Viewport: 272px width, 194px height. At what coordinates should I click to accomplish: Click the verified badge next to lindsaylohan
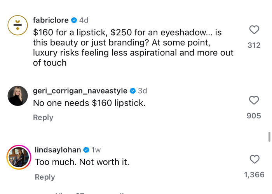click(x=86, y=150)
